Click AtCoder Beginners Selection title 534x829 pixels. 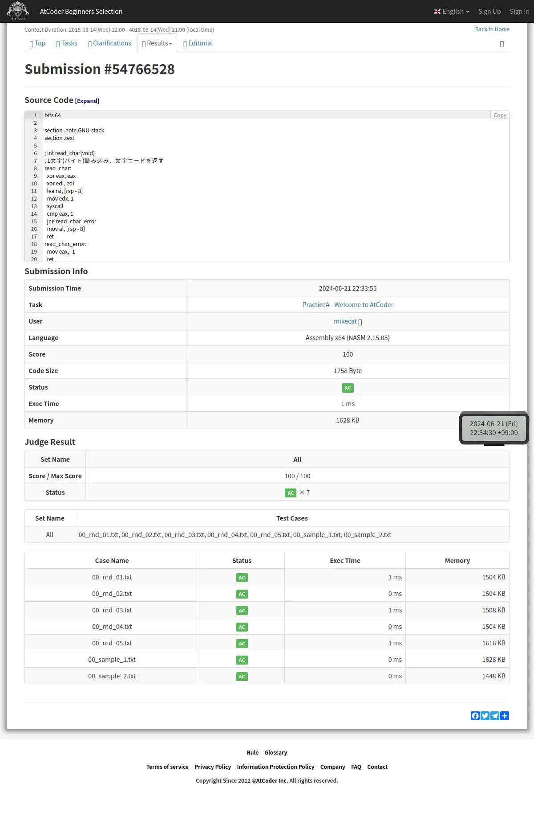(x=81, y=12)
